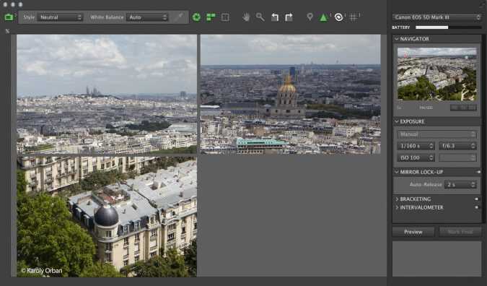This screenshot has height=286, width=487.
Task: Toggle the circular overlay eye icon
Action: pyautogui.click(x=338, y=17)
